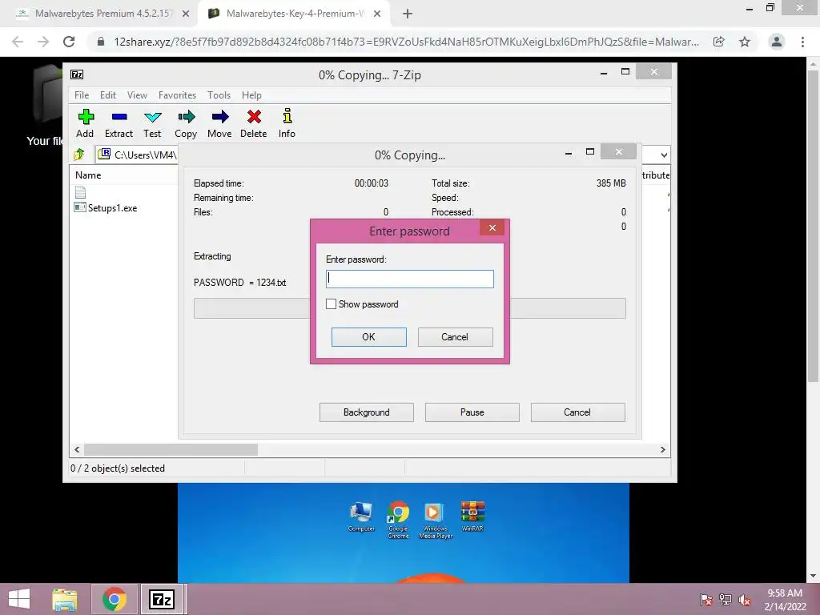Open the Help menu
This screenshot has width=820, height=615.
251,95
